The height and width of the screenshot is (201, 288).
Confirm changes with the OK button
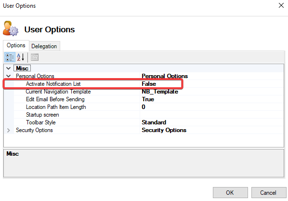(x=230, y=192)
